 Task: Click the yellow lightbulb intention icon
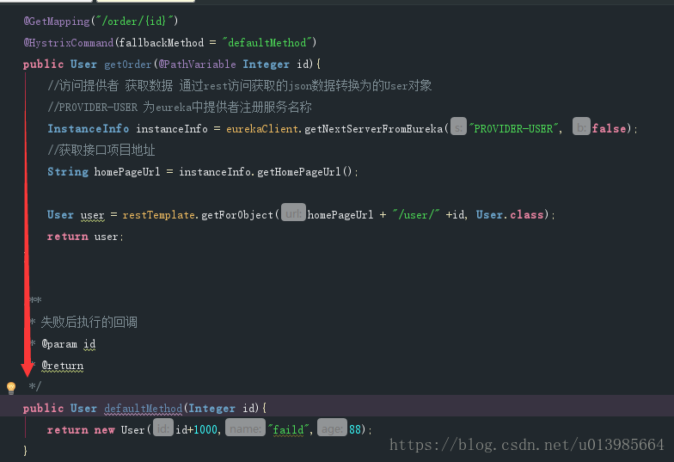(x=11, y=387)
